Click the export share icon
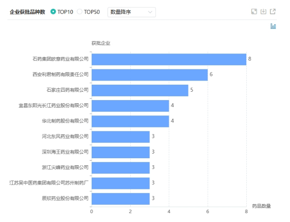 [273, 12]
